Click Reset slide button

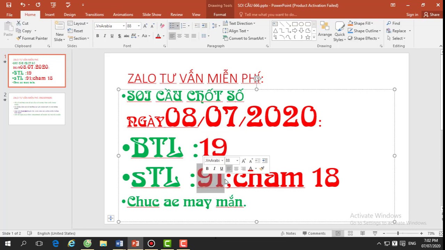tap(75, 31)
